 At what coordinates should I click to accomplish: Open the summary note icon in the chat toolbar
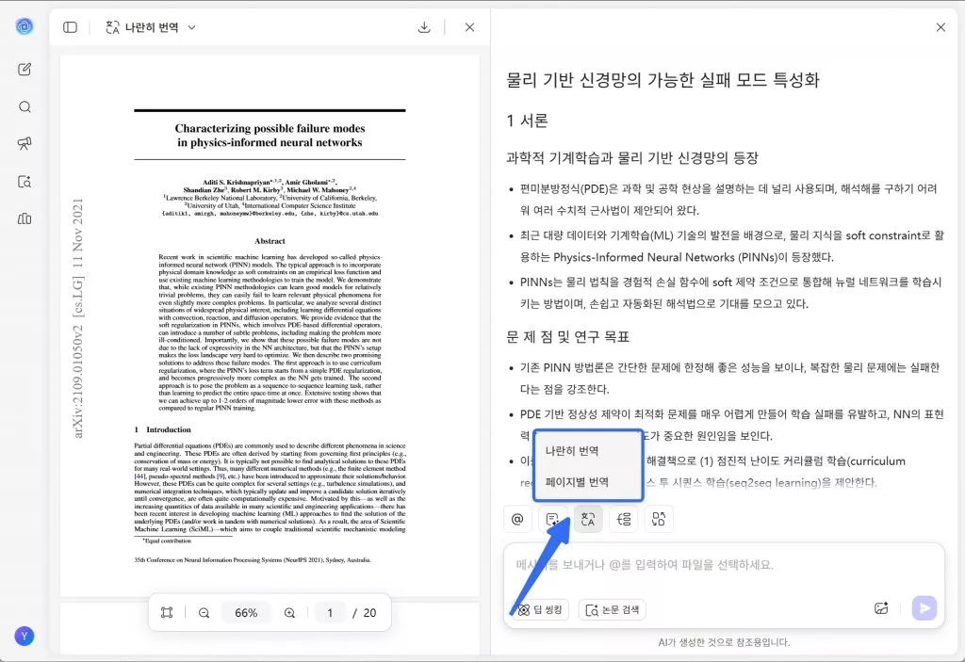(553, 519)
